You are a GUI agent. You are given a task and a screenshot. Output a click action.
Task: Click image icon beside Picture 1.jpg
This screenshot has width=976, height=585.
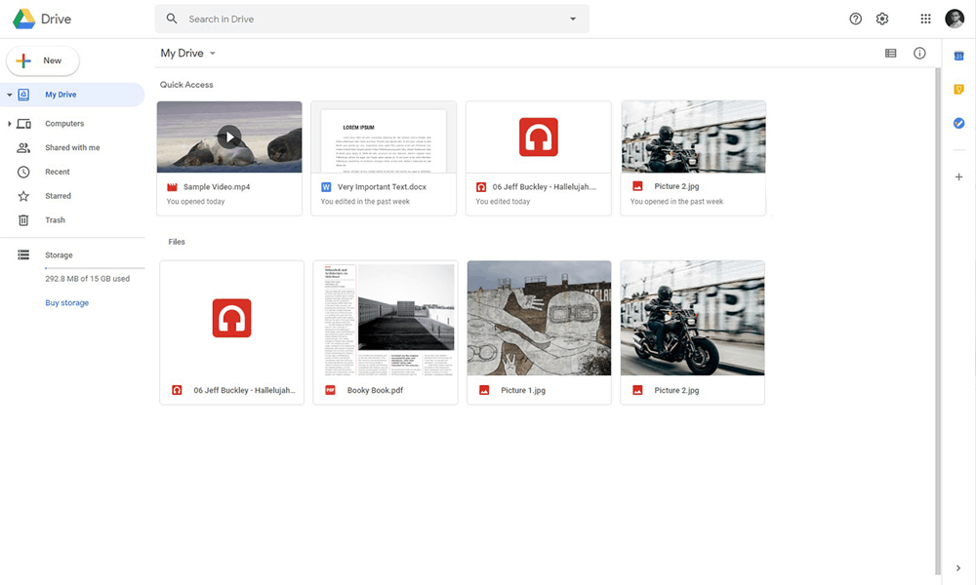pyautogui.click(x=484, y=390)
